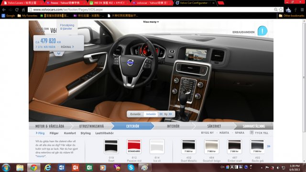The height and width of the screenshot is (172, 306).
Task: Click the BYGG NY link
Action: (x=207, y=133)
